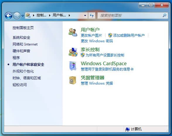
Task: Expand the arrow before 控制... breadcrumb
Action: 34,15
